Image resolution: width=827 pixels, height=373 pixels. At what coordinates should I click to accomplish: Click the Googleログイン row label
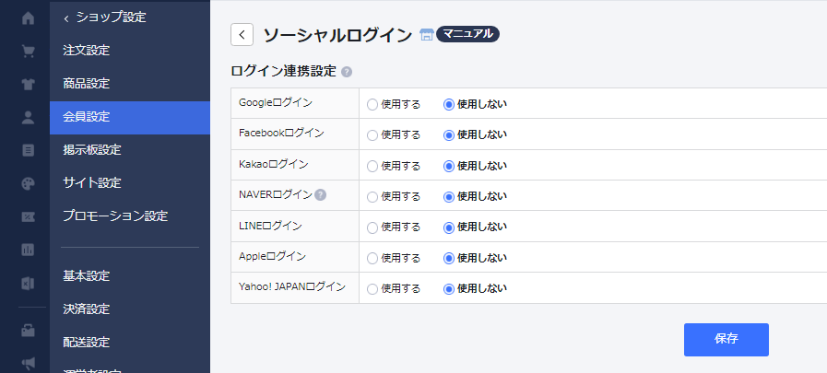[x=276, y=103]
